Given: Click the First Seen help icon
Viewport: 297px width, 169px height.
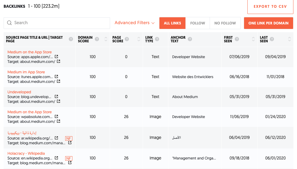Looking at the screenshot, I should tap(237, 39).
